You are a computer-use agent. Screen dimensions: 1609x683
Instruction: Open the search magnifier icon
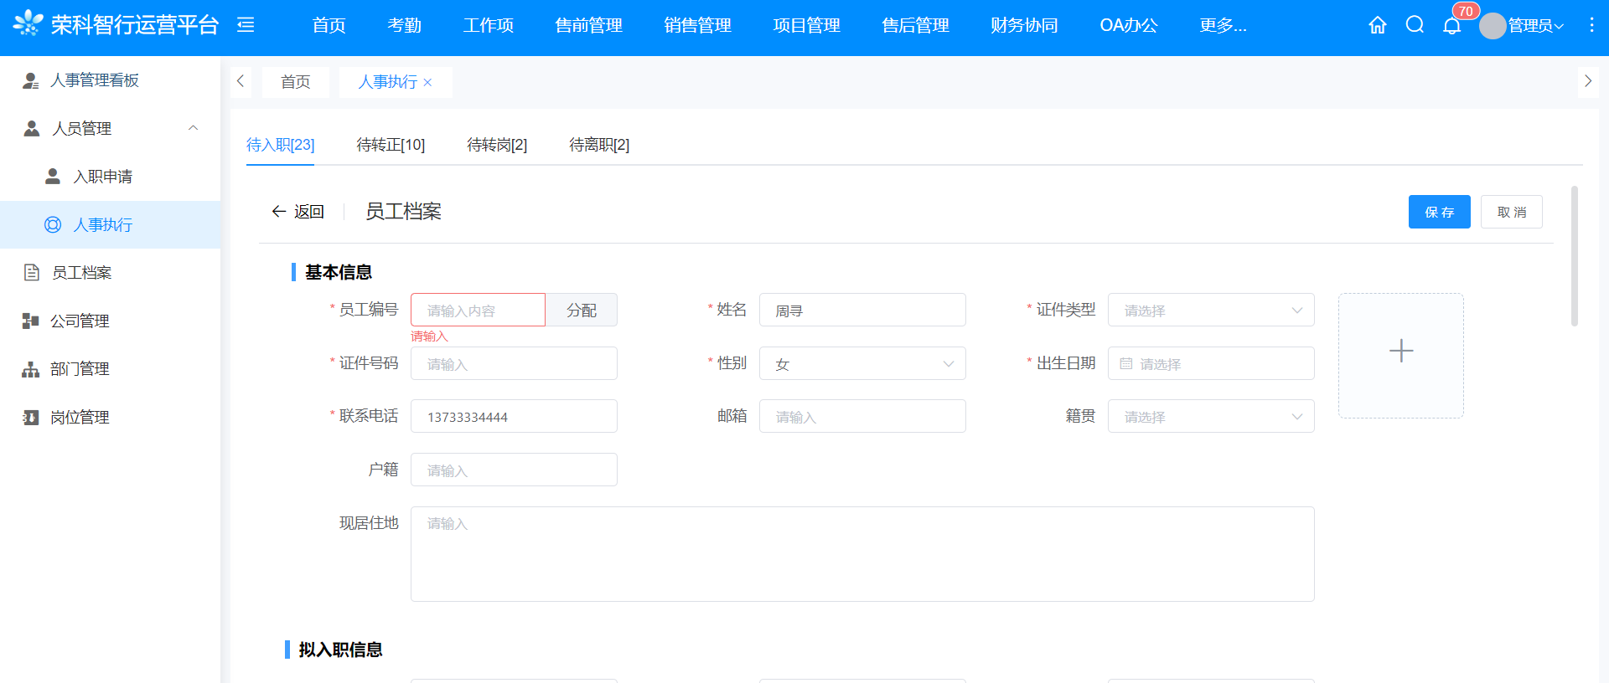tap(1415, 25)
